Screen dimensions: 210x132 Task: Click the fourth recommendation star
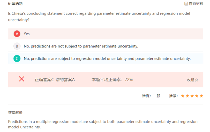pyautogui.click(x=197, y=96)
